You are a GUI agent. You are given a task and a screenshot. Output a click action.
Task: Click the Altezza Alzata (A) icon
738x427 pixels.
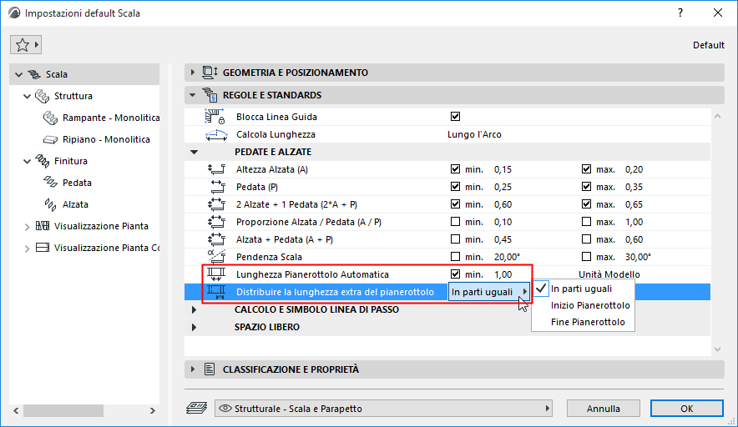click(216, 169)
